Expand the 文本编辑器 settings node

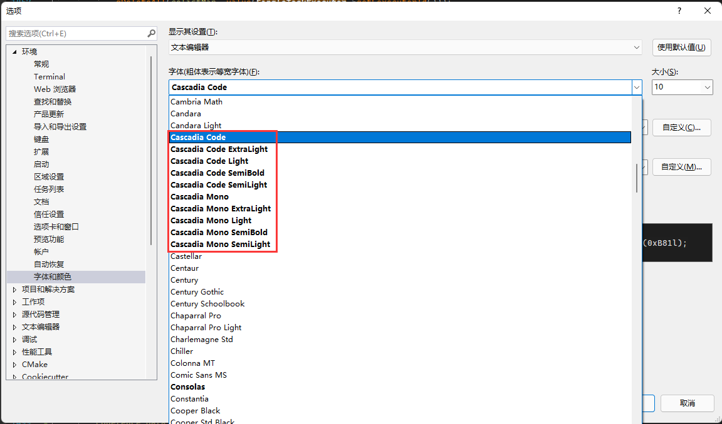click(14, 326)
